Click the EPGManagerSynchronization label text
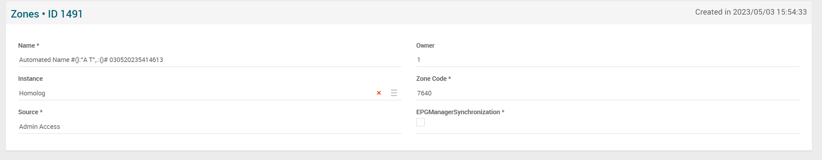Viewport: 822px width, 160px height. coord(458,112)
